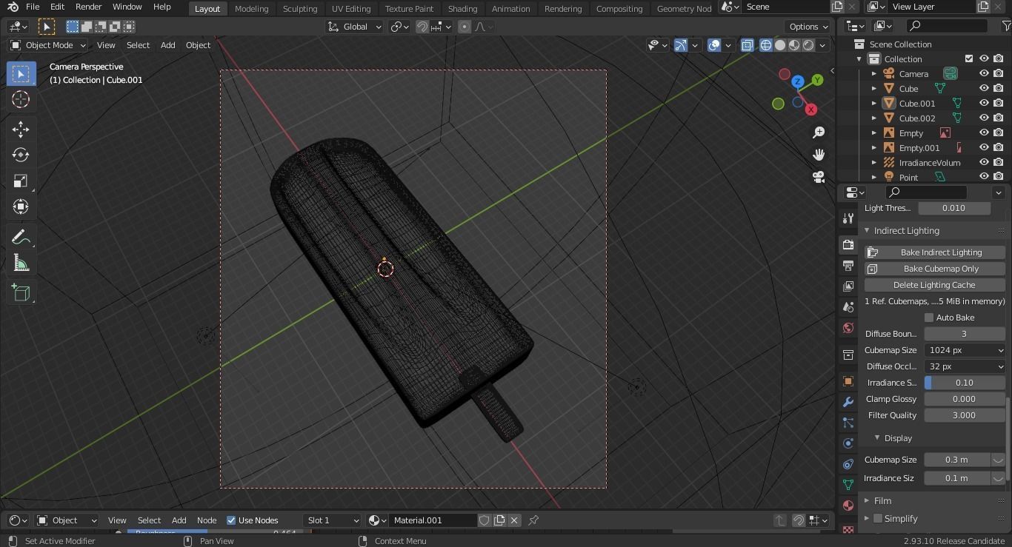Click Bake Cubemap Only button

click(x=934, y=269)
